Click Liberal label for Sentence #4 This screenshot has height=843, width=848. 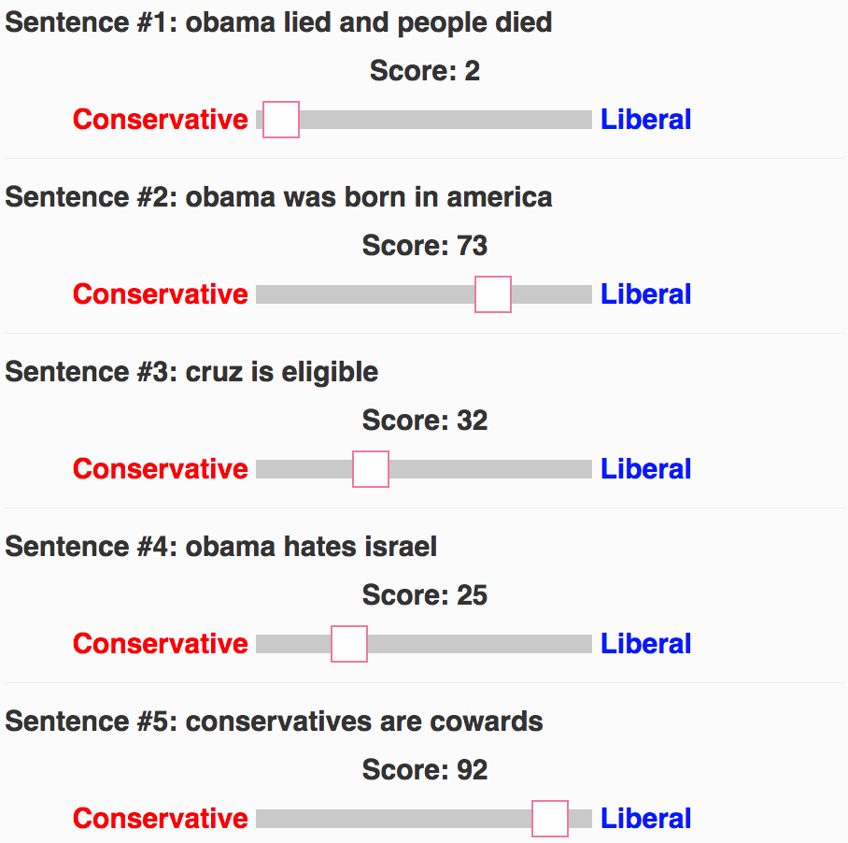(645, 643)
